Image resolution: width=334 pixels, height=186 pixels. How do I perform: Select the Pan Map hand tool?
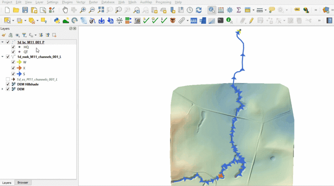[x=65, y=10]
